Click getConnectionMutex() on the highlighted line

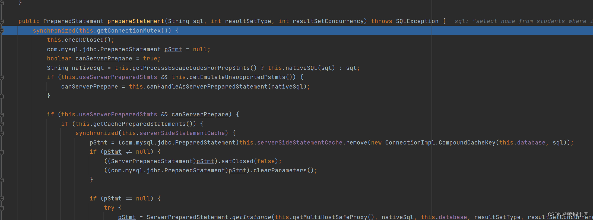pyautogui.click(x=134, y=31)
